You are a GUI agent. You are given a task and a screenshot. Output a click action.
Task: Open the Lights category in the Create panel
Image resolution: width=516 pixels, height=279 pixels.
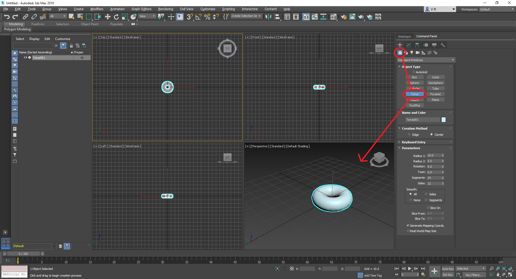(412, 53)
